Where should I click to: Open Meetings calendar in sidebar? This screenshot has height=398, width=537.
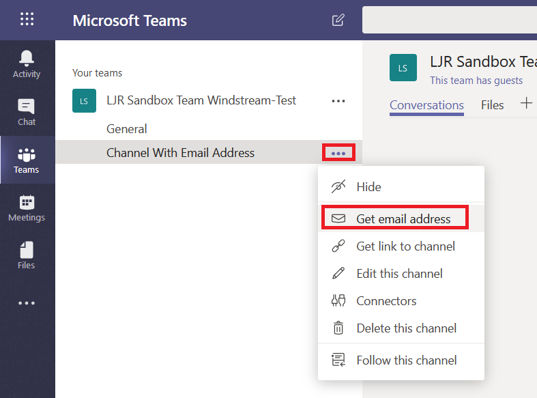(x=27, y=208)
